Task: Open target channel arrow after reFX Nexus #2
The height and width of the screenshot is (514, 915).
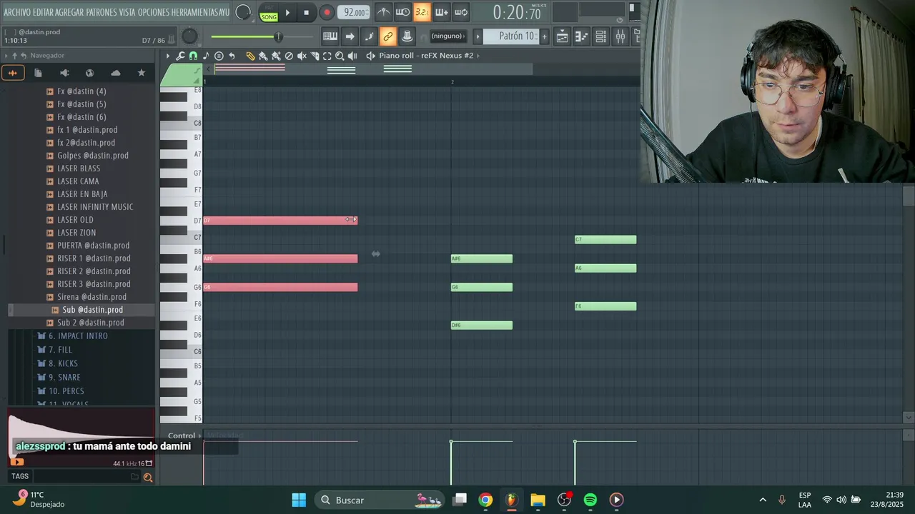Action: (x=478, y=56)
